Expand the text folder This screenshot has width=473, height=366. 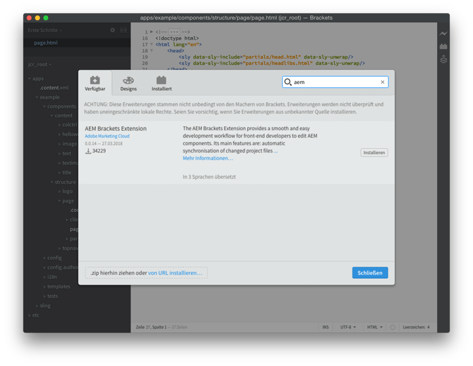click(x=59, y=153)
